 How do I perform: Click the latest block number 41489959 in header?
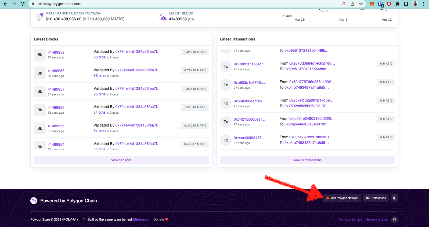[178, 19]
